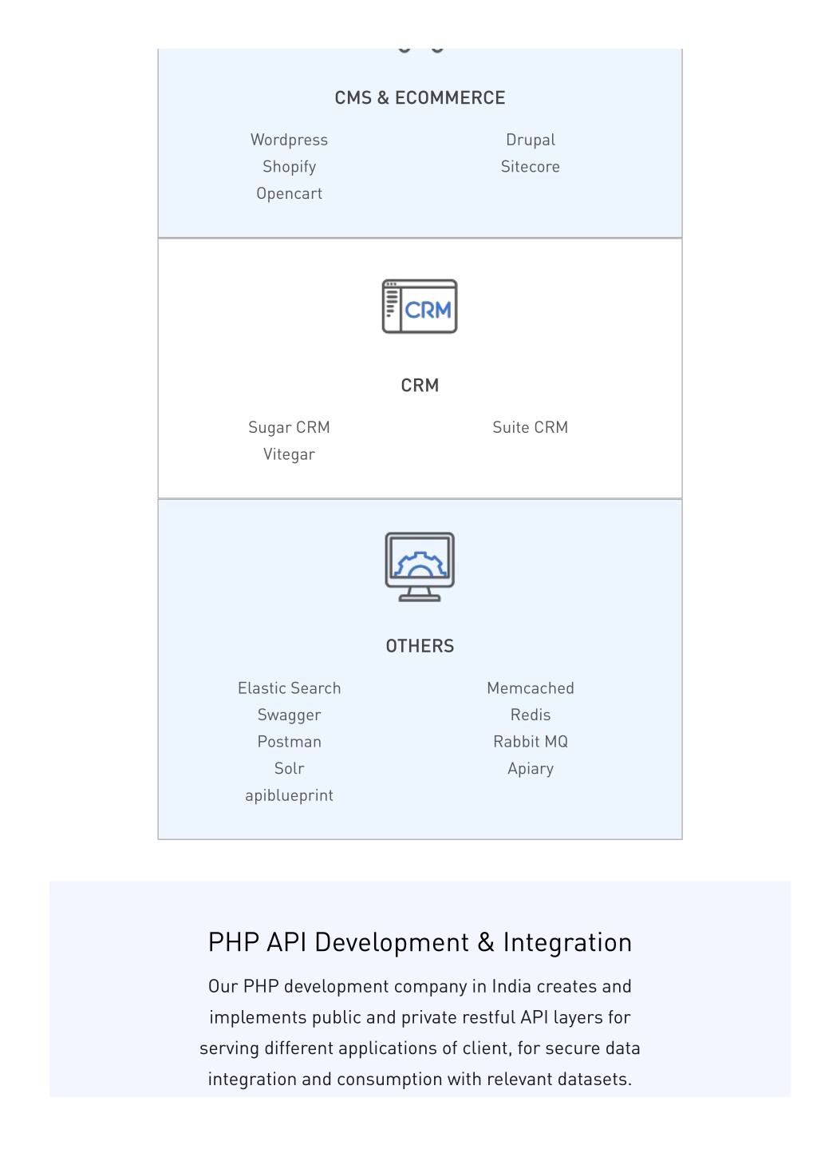Click the apiblueprint entry
The image size is (817, 1157).
point(289,795)
